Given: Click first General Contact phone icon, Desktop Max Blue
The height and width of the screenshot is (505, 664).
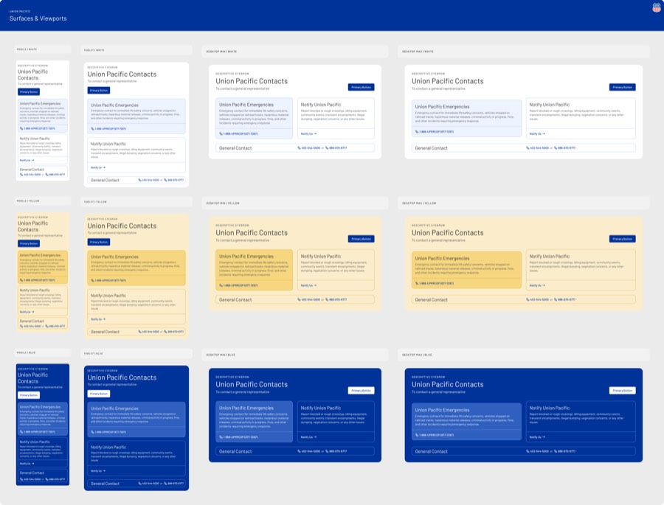Looking at the screenshot, I should click(528, 451).
